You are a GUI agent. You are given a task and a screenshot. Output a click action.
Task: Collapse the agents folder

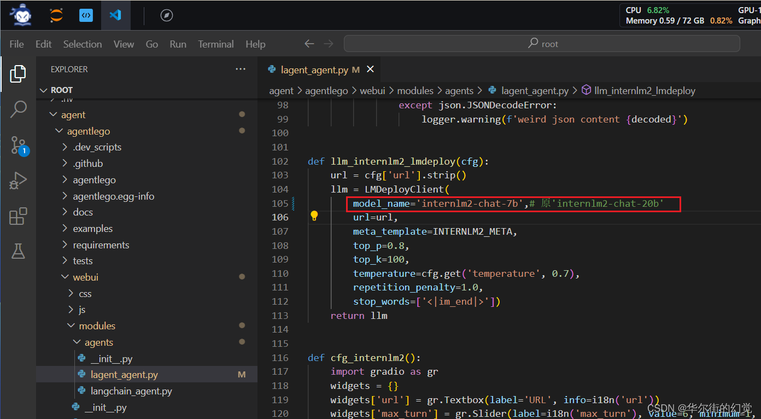coord(77,342)
